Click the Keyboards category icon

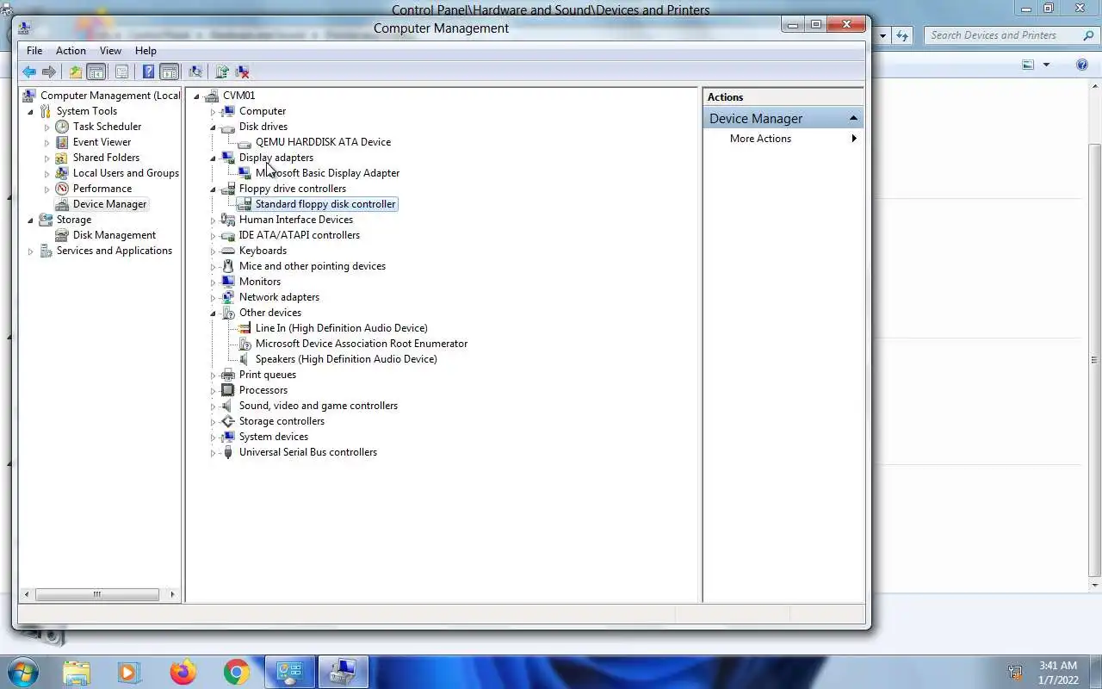[228, 251]
